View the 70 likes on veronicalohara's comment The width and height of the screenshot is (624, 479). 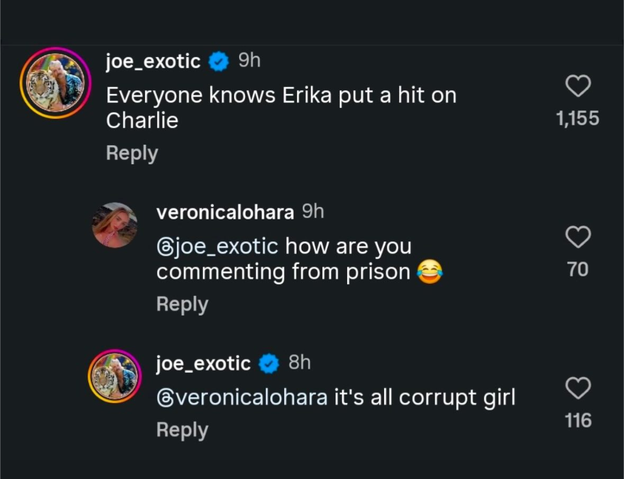click(577, 269)
